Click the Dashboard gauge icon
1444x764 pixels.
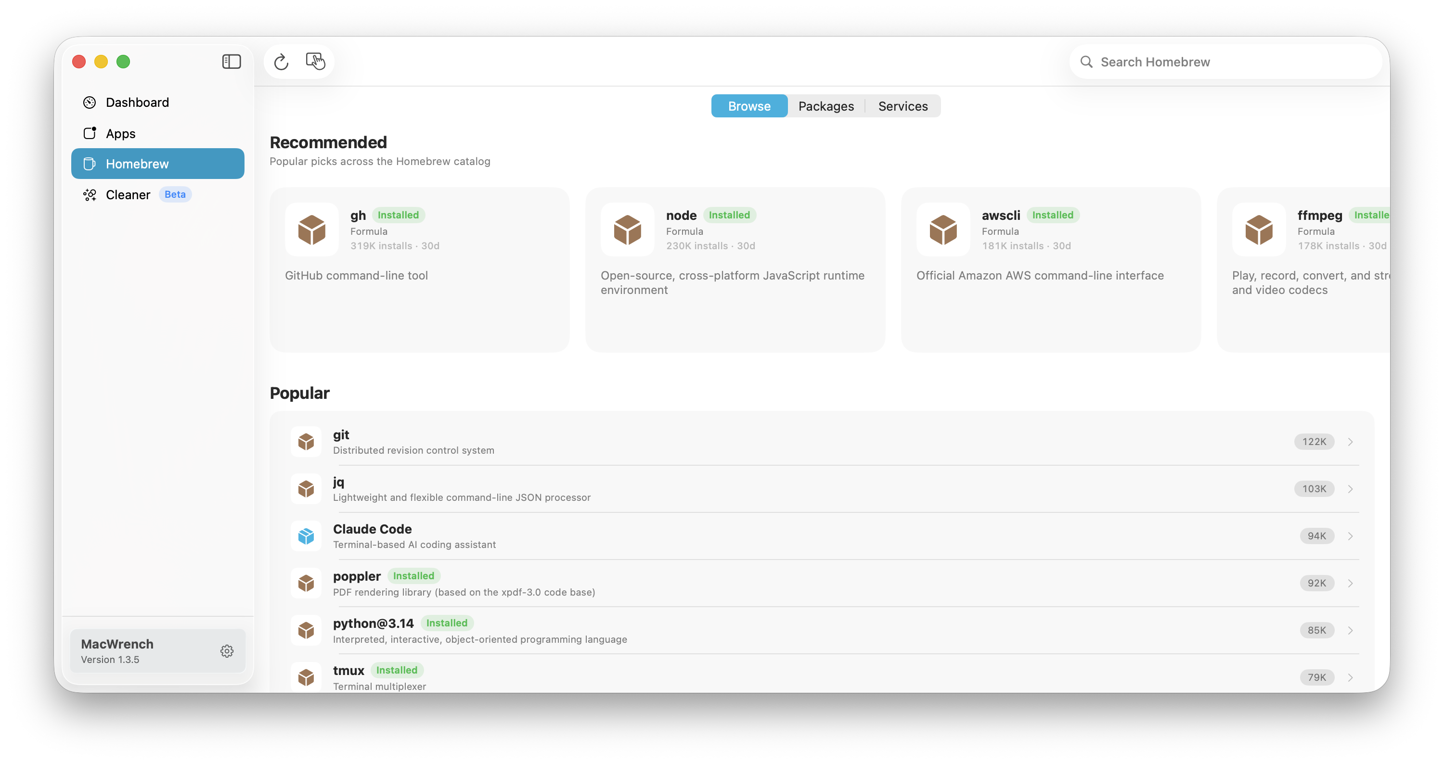pos(90,102)
